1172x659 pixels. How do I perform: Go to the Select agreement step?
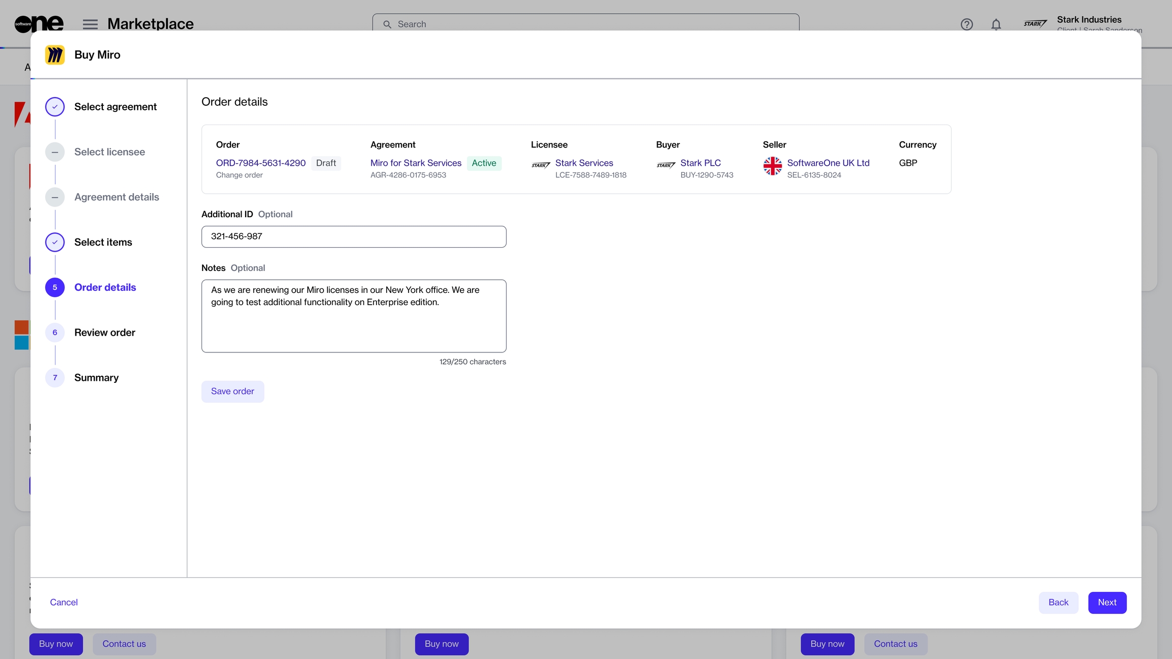pyautogui.click(x=115, y=107)
